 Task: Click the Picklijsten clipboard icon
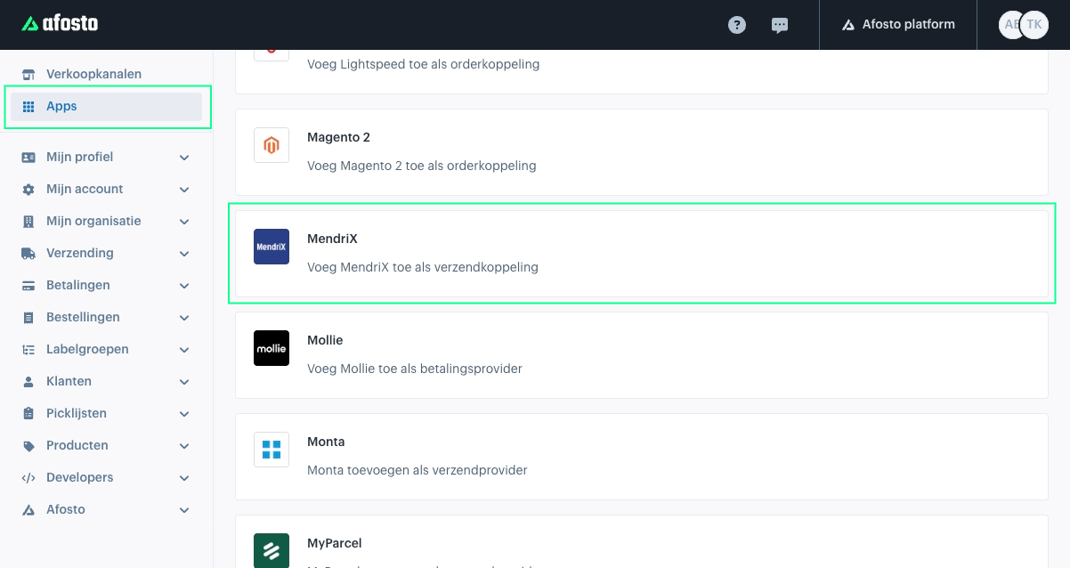(x=28, y=413)
